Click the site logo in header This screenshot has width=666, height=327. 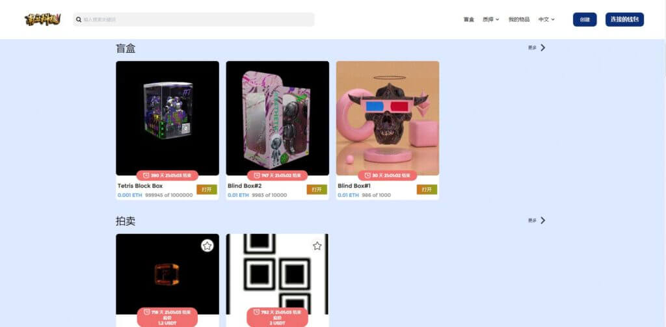42,20
